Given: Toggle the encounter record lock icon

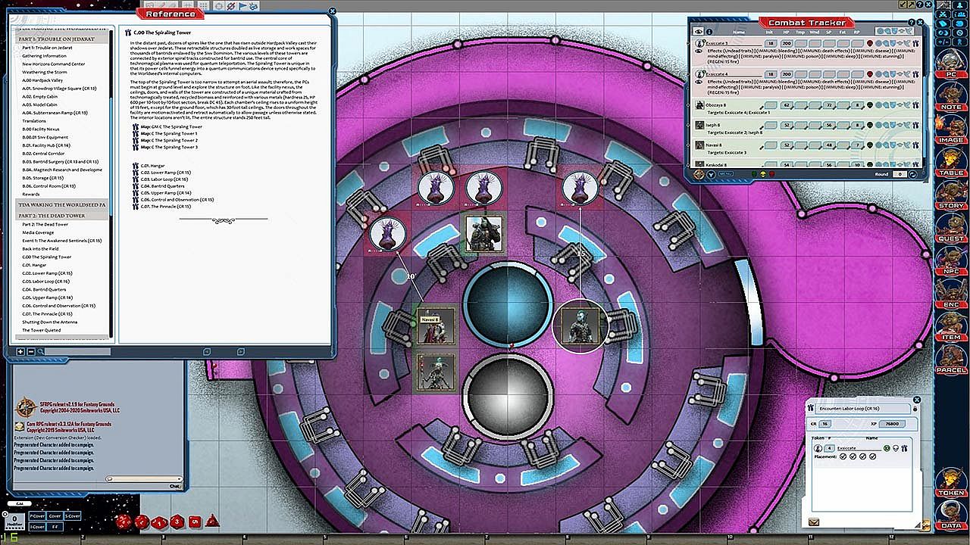Looking at the screenshot, I should [915, 409].
